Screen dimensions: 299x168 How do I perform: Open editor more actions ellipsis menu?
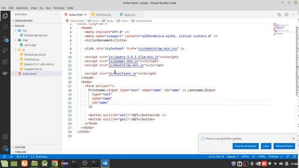[293, 14]
